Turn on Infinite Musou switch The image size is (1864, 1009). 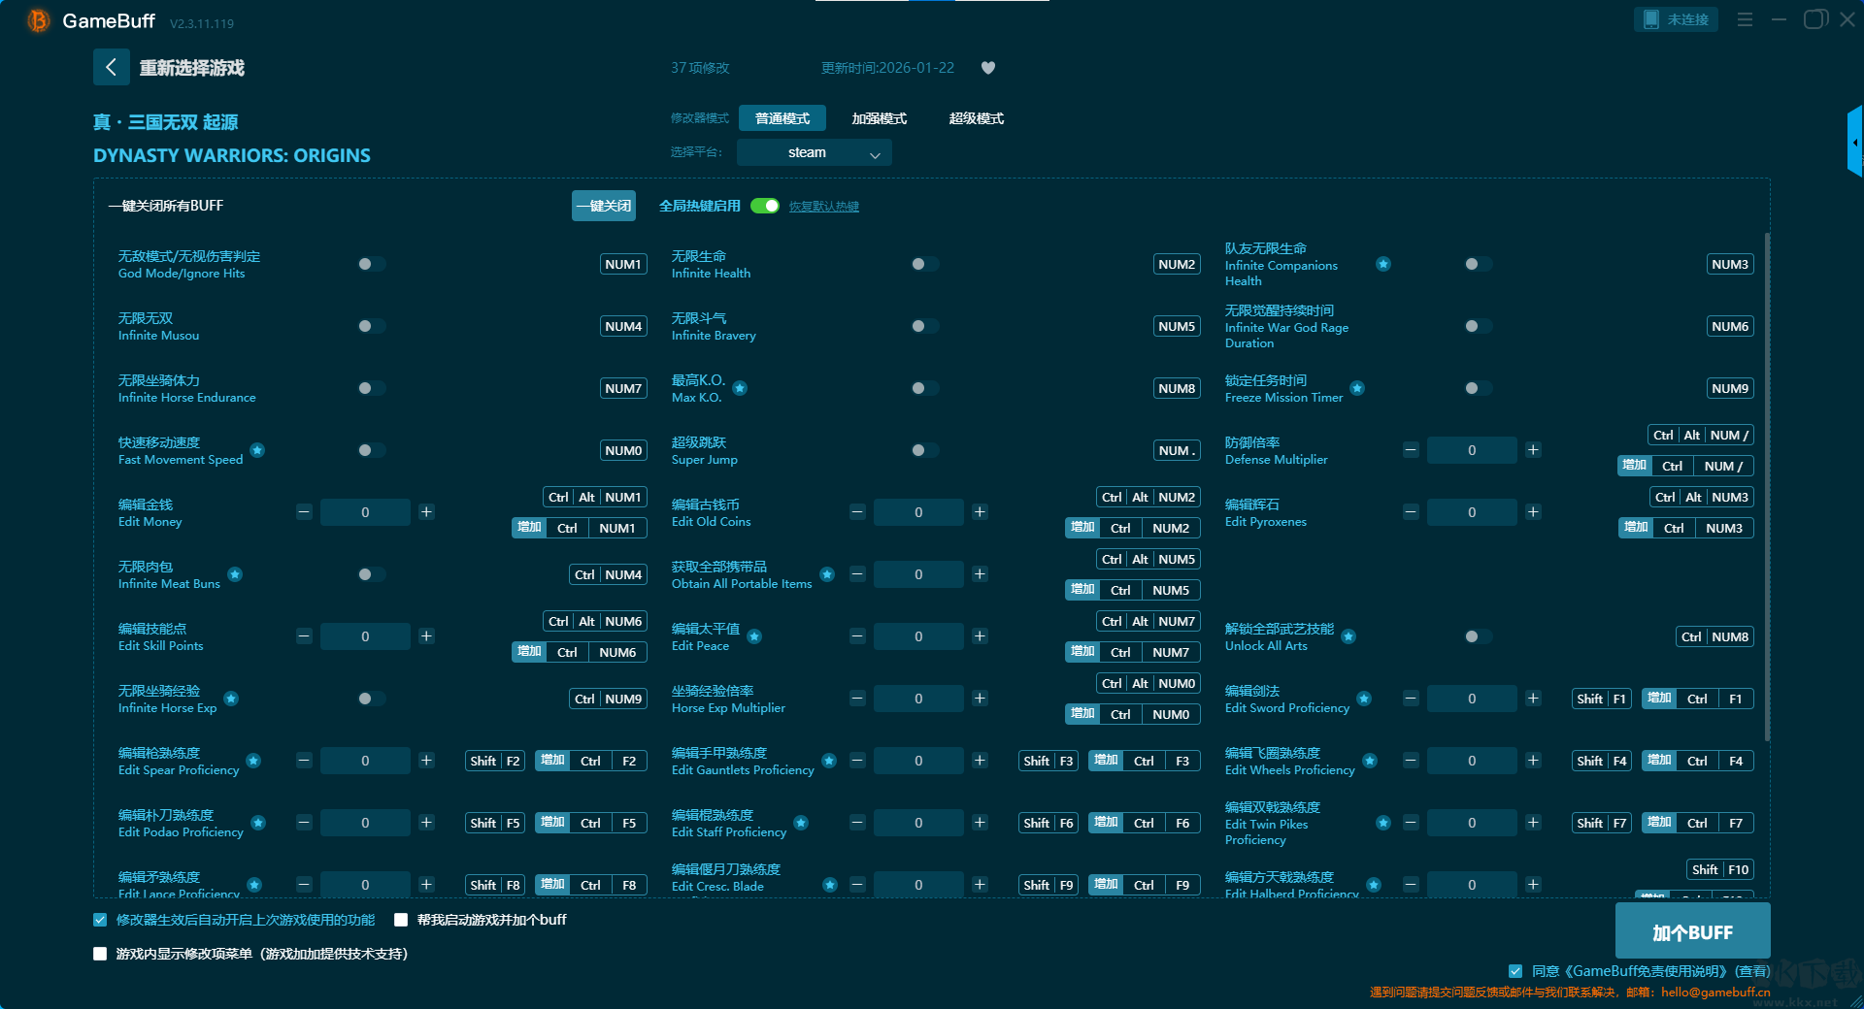tap(371, 326)
